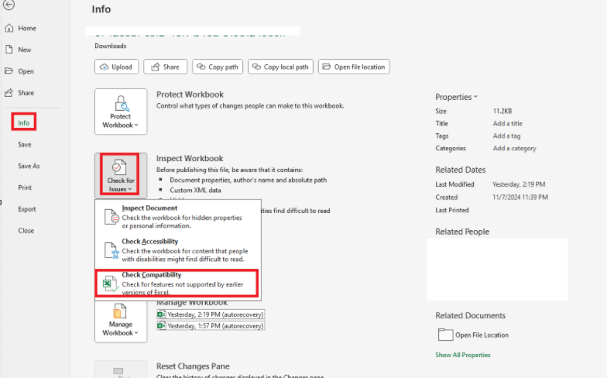Click Open File Location under Related Documents

482,335
